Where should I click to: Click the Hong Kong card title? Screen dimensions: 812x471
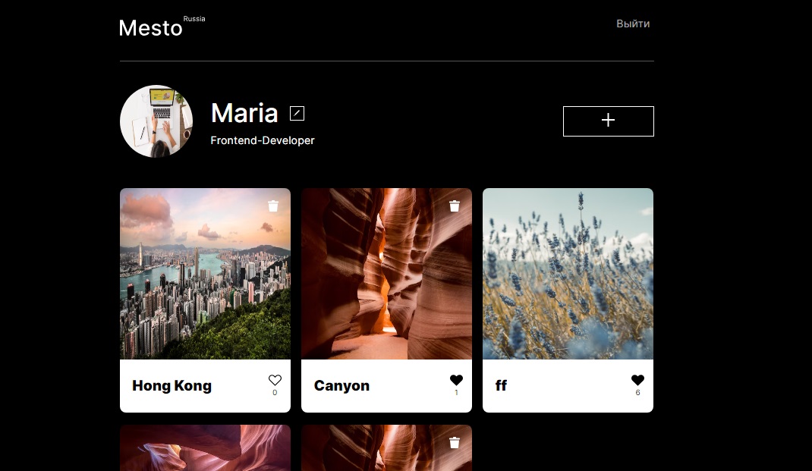coord(172,386)
